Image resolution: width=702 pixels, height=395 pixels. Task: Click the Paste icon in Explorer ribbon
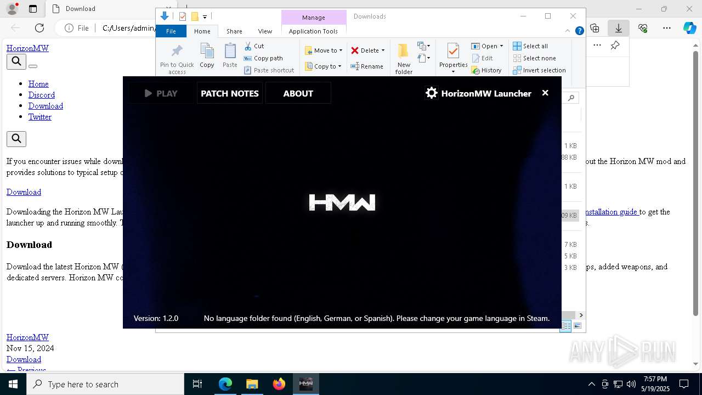(x=230, y=56)
